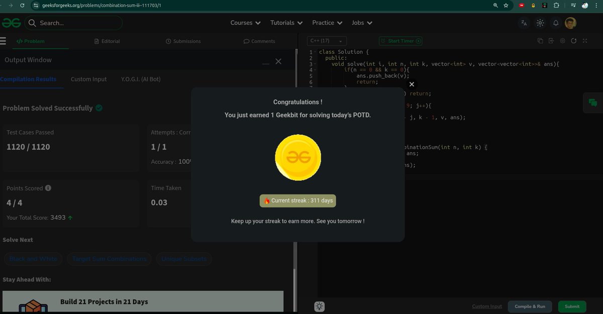Viewport: 603px width, 314px height.
Task: Toggle the light/dark theme sun icon
Action: pos(540,23)
